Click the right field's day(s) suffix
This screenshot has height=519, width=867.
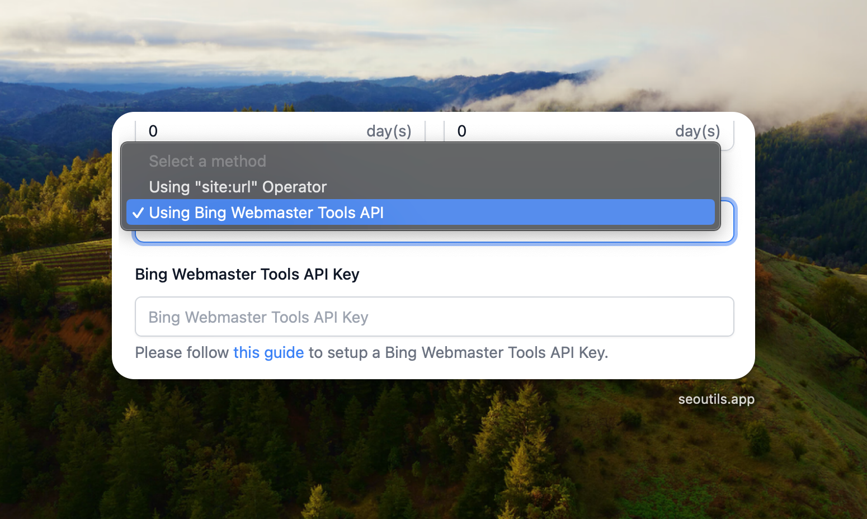[x=698, y=131]
